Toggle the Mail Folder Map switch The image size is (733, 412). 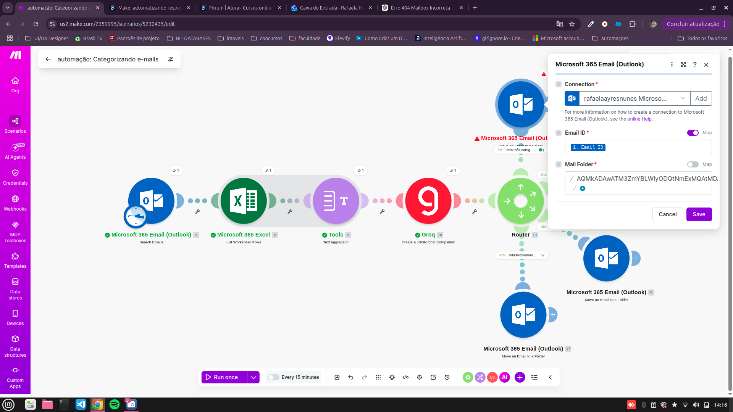(693, 164)
